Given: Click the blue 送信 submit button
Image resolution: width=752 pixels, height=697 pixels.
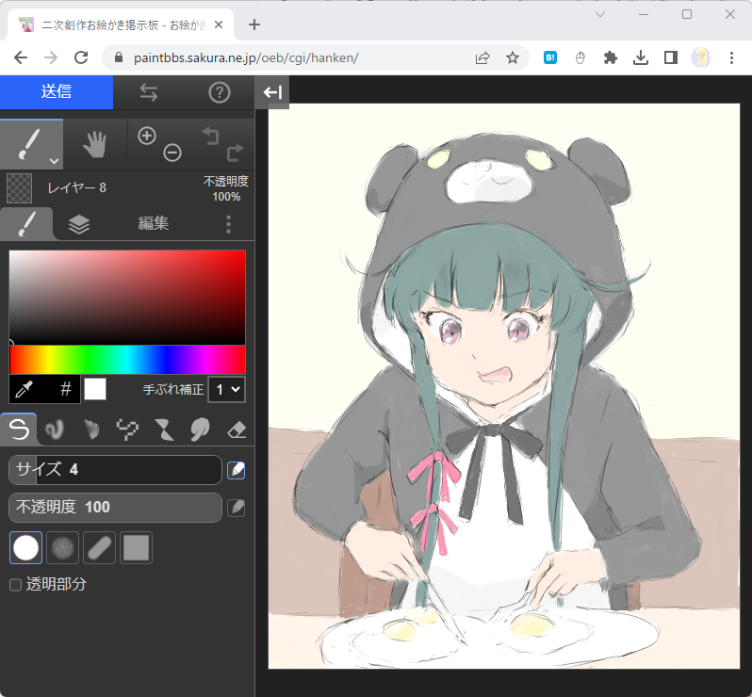Looking at the screenshot, I should (57, 91).
